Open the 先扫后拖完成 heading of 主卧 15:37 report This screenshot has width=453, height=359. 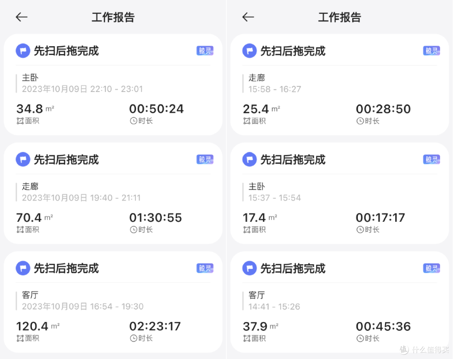tap(293, 159)
